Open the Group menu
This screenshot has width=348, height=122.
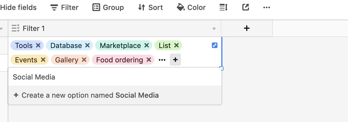(108, 7)
